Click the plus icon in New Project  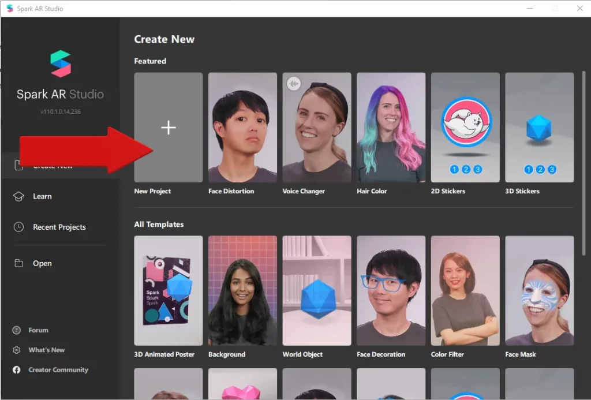click(169, 128)
